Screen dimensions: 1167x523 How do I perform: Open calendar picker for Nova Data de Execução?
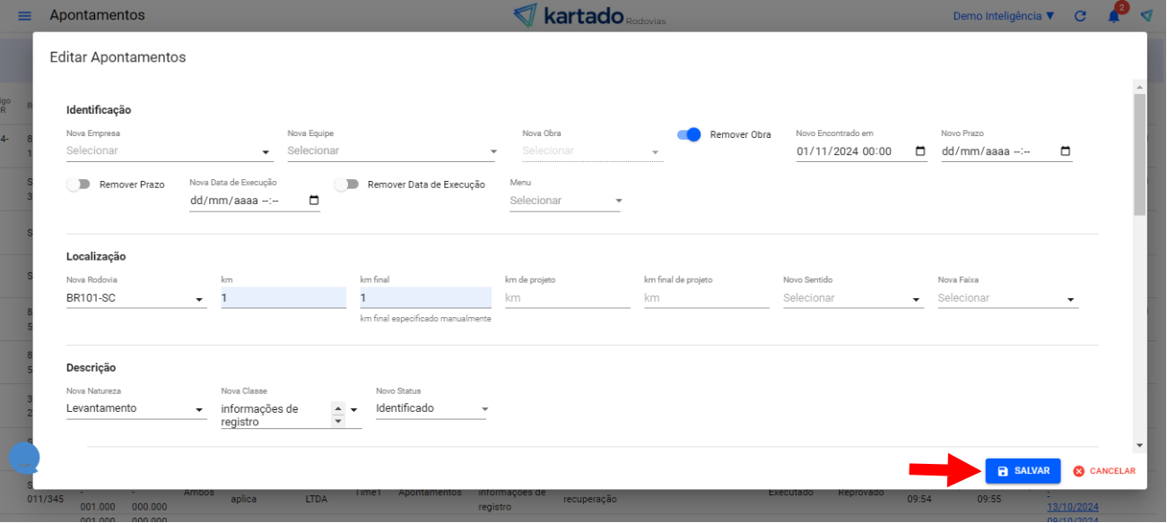[314, 201]
